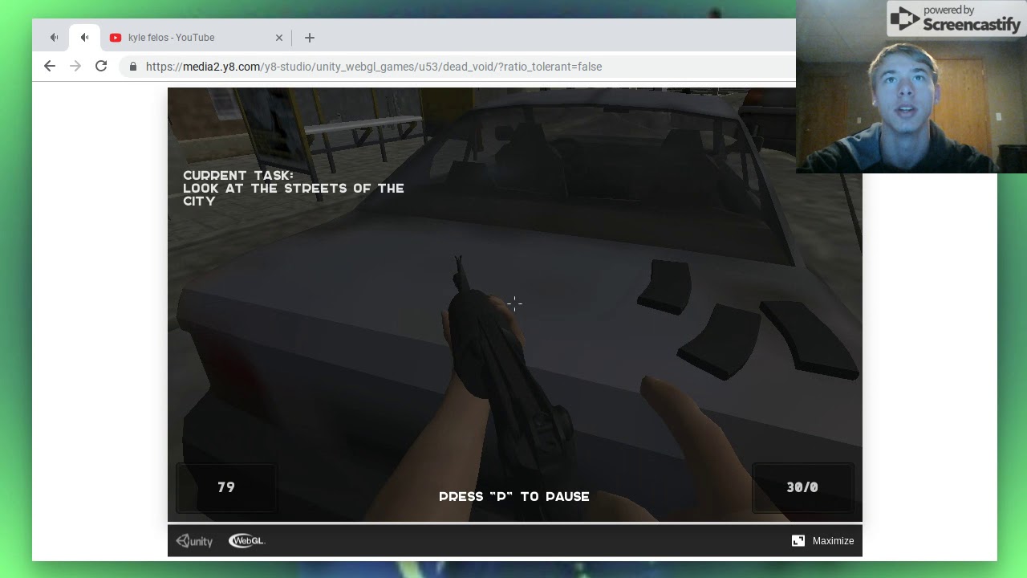Viewport: 1027px width, 578px height.
Task: Switch to kyle felos - YouTube tab
Action: 196,38
